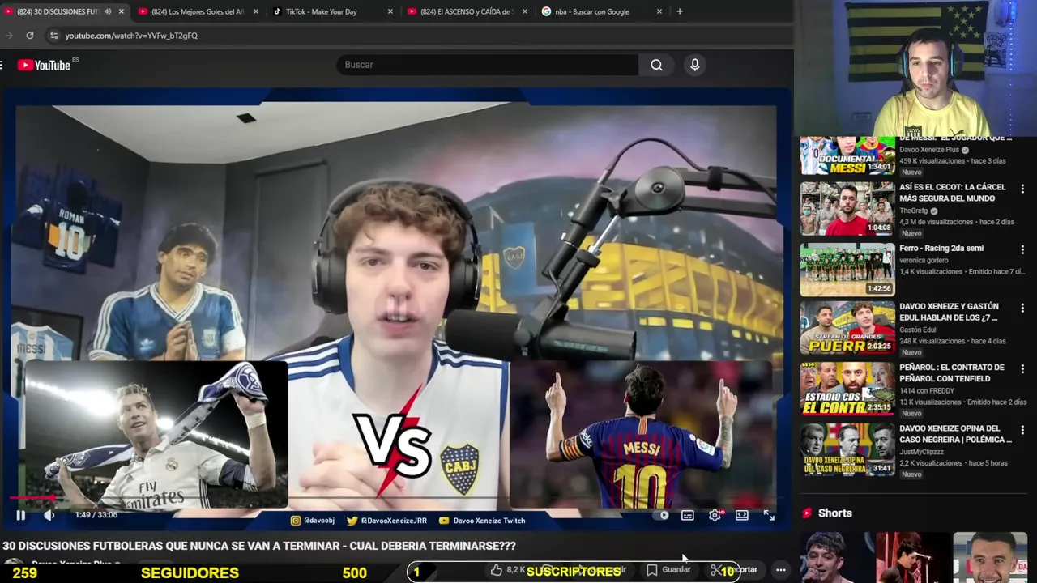Open the Messi documental video thumbnail
This screenshot has width=1037, height=583.
(847, 155)
